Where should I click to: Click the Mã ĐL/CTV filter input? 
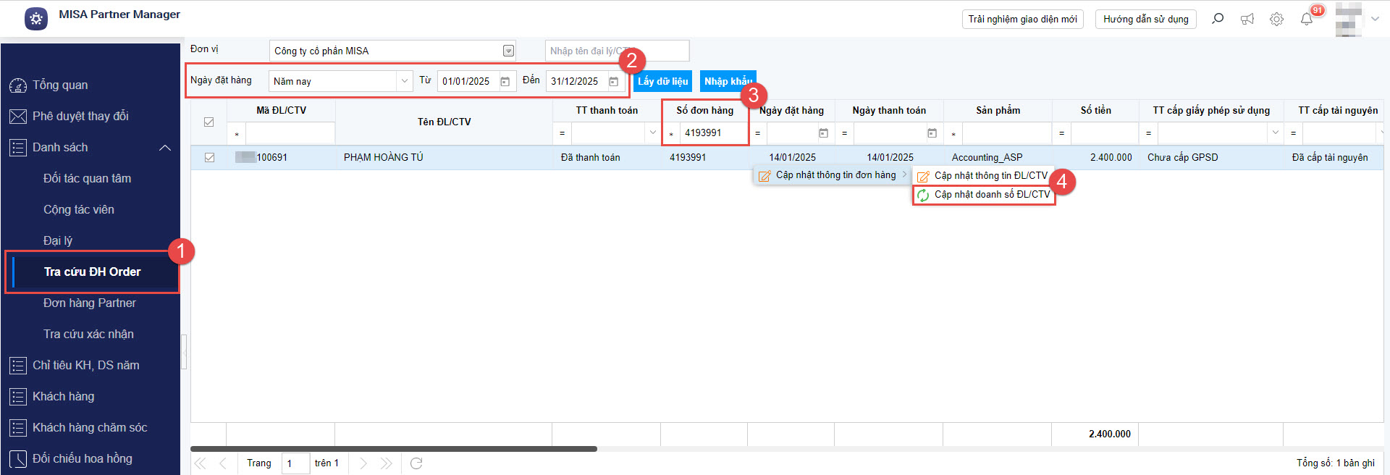(x=290, y=133)
